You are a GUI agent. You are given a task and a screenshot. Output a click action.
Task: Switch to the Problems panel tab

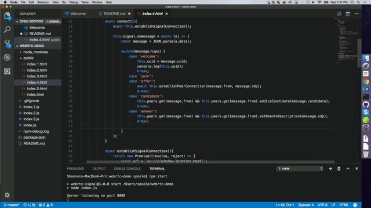tap(75, 169)
